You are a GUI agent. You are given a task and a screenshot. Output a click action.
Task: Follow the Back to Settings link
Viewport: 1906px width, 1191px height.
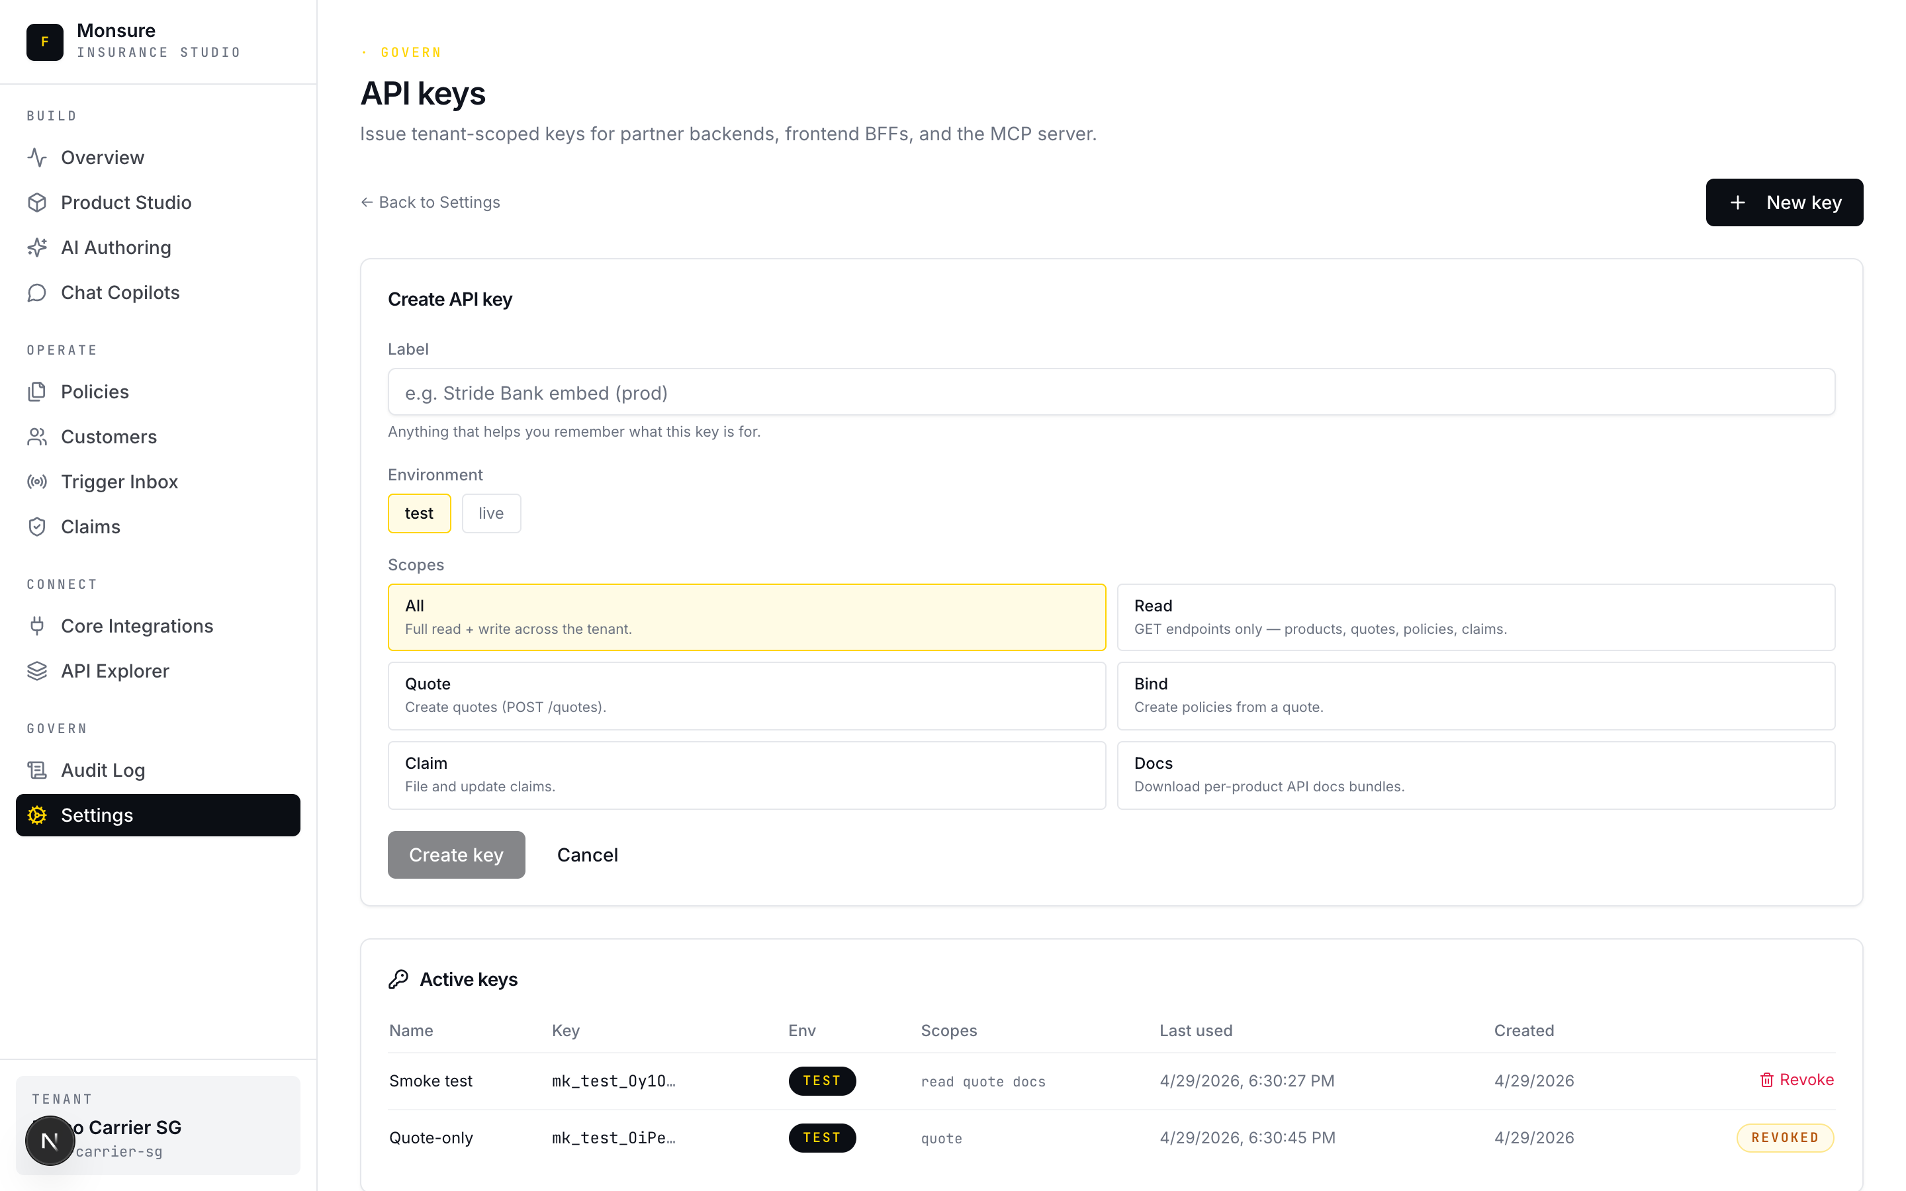click(431, 202)
